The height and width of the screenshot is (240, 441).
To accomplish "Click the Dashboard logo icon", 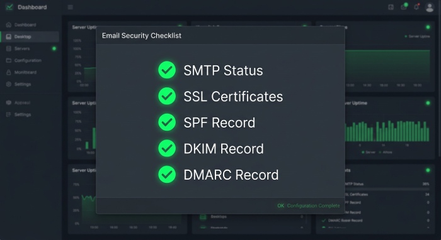I will (9, 7).
